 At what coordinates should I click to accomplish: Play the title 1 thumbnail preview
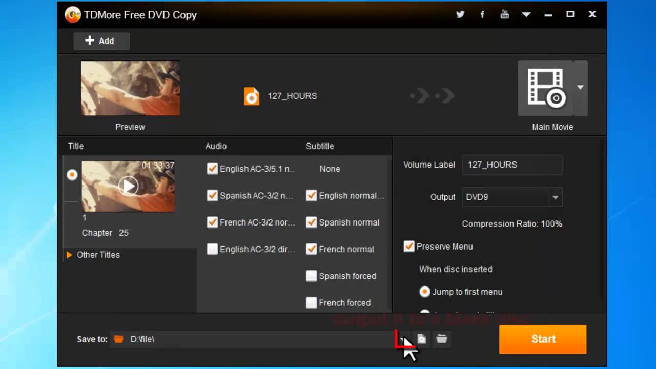(x=128, y=186)
